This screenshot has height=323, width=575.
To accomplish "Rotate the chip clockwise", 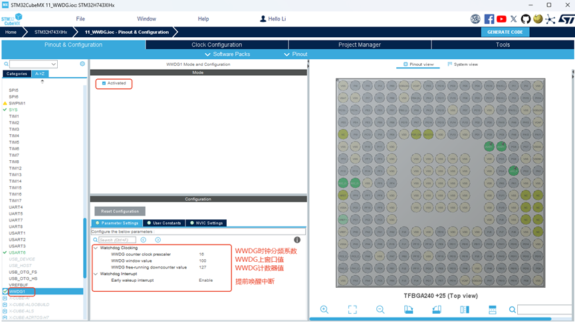I will coord(409,310).
